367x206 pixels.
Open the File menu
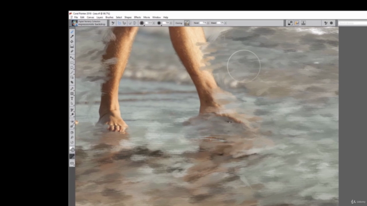[x=76, y=17]
